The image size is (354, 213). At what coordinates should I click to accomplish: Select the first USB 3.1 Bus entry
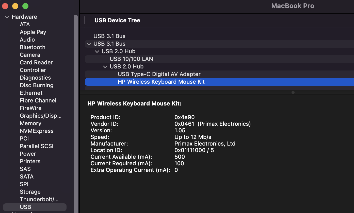tap(109, 36)
